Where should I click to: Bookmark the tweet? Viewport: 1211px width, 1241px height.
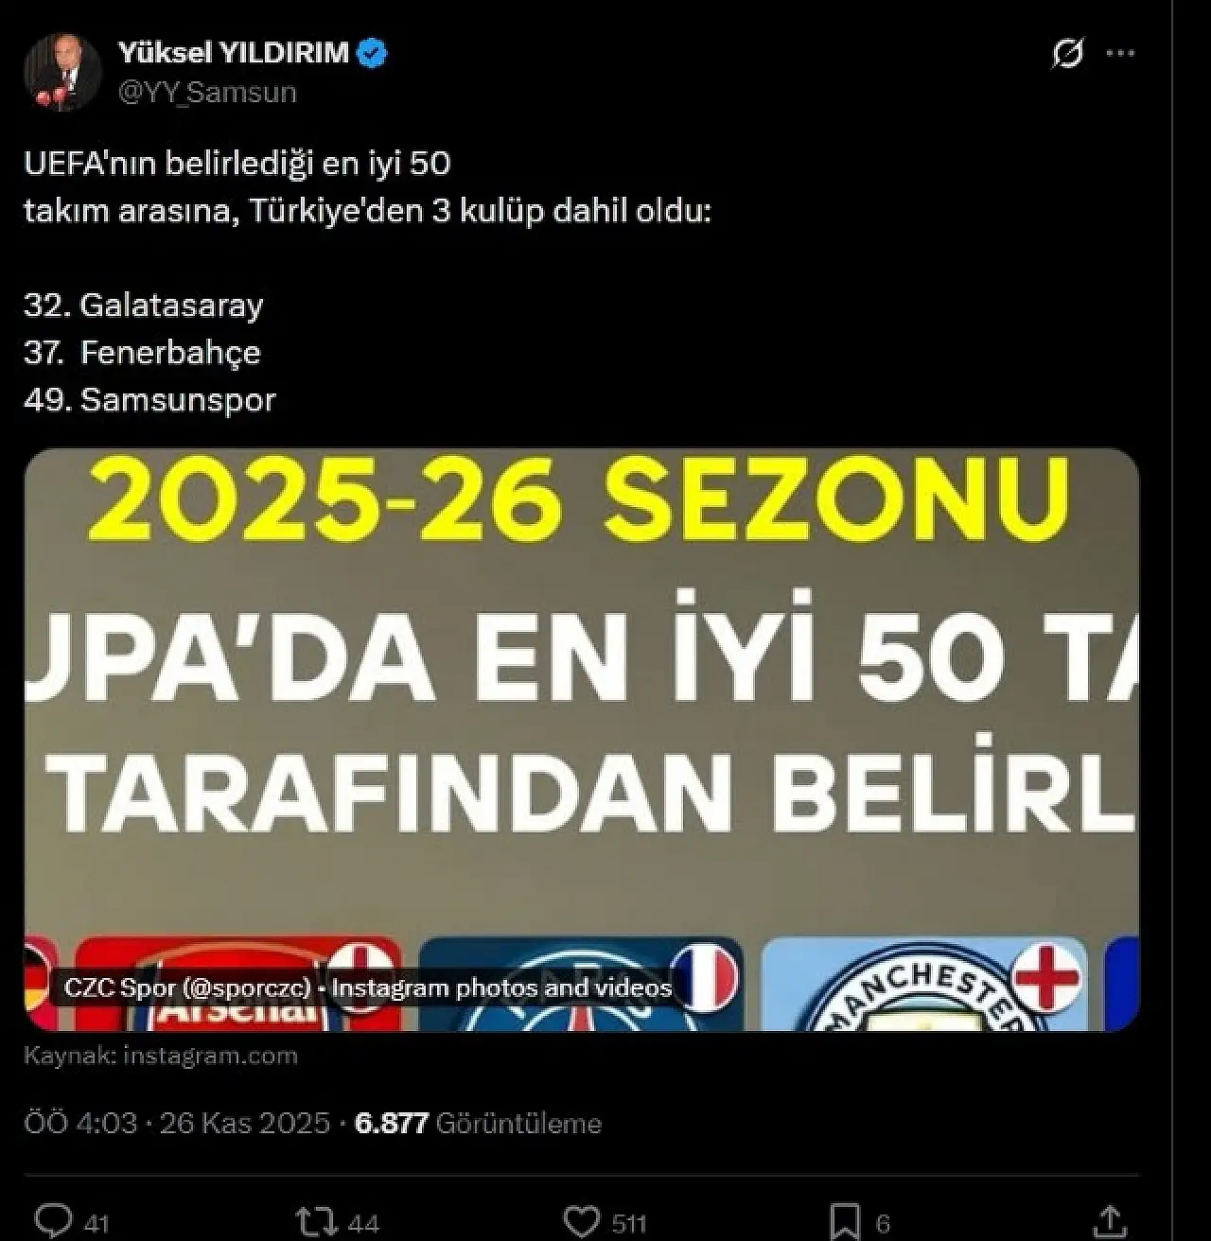point(845,1221)
